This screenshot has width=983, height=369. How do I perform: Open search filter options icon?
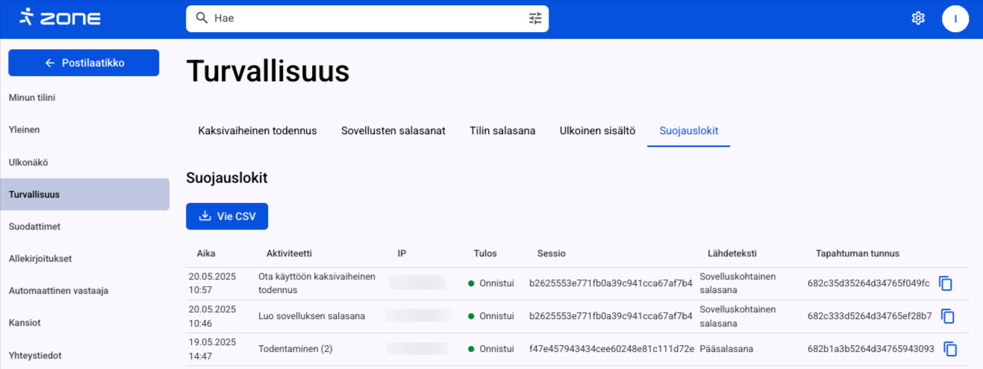535,19
